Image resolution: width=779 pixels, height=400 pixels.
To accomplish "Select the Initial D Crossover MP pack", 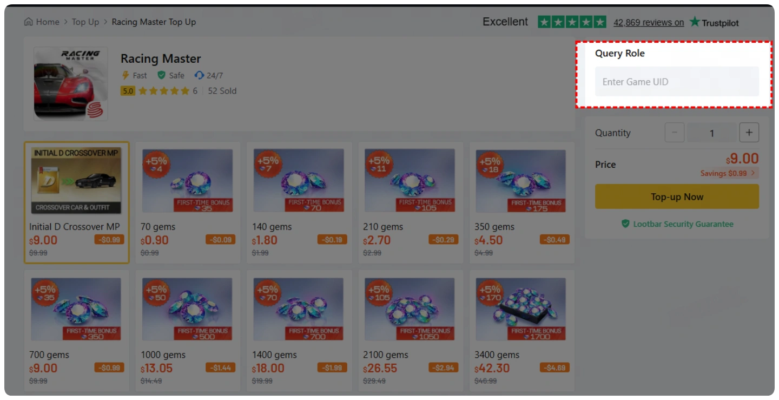I will (x=76, y=202).
